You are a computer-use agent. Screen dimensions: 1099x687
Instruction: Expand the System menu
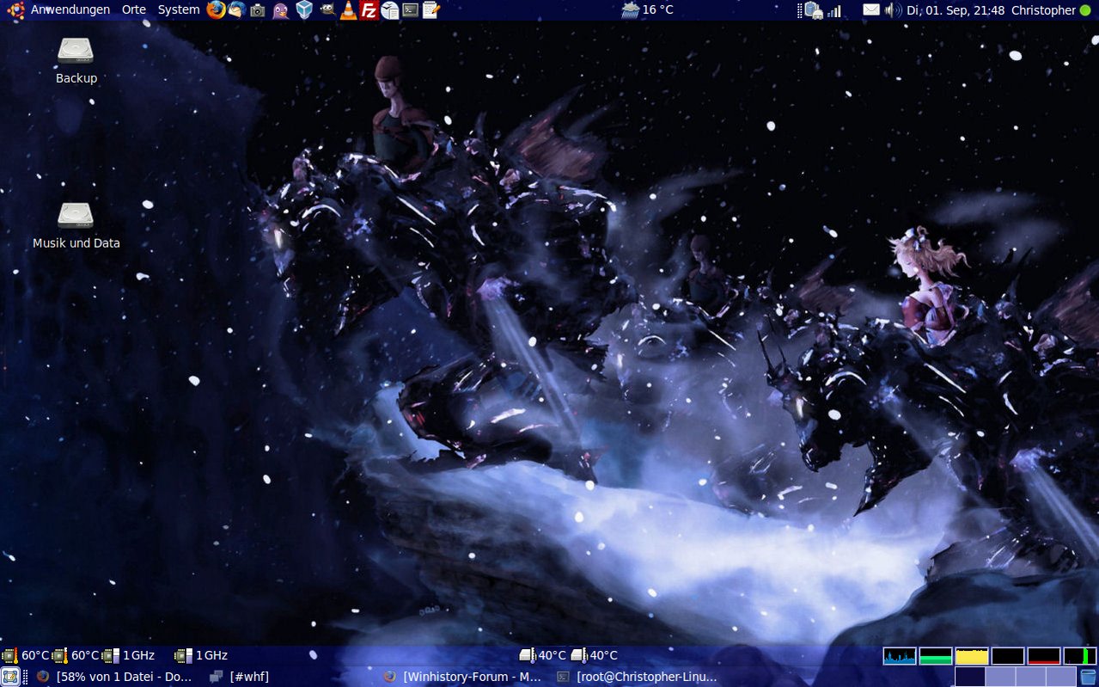178,10
